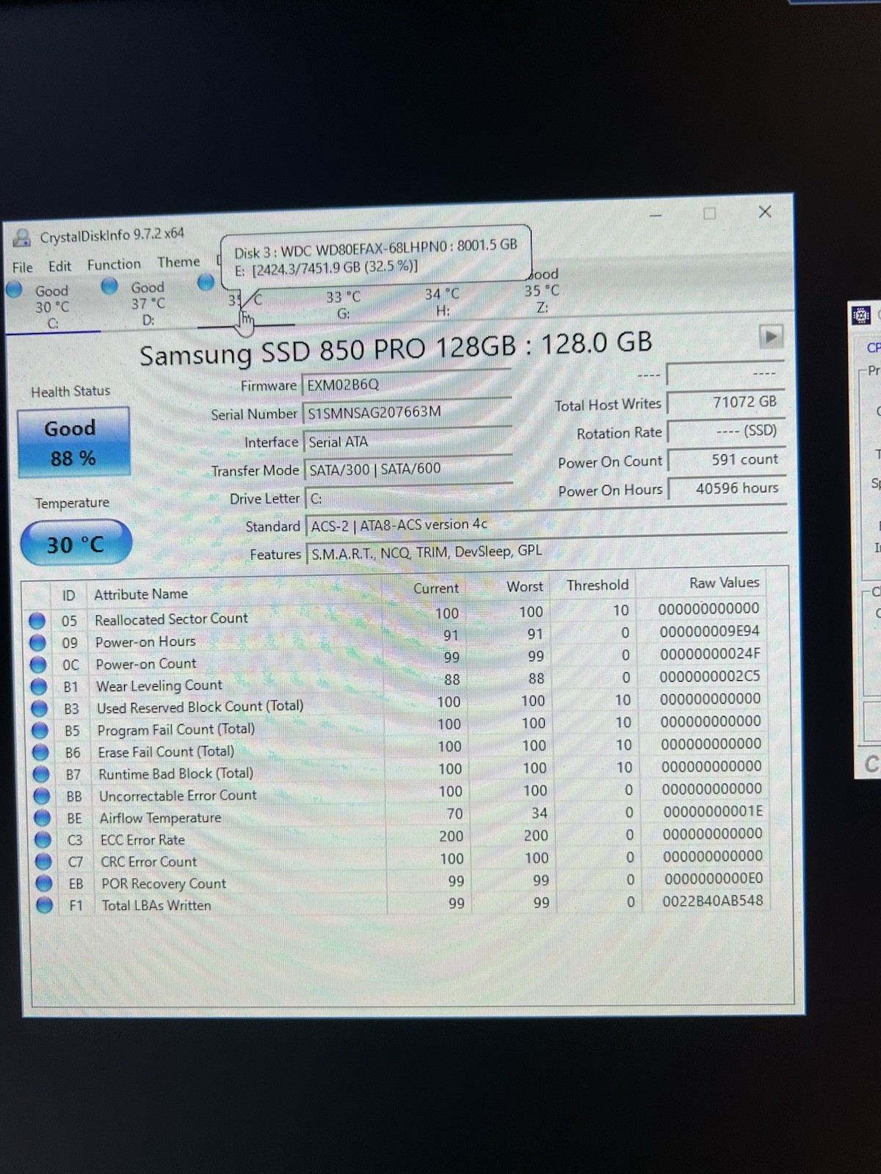Screen dimensions: 881x1174
Task: Click the status orb for Wear Leveling Count
Action: [x=39, y=687]
